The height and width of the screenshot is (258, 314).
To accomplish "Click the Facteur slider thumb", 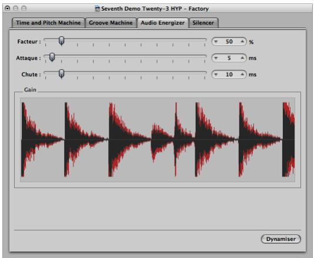I will tap(62, 40).
